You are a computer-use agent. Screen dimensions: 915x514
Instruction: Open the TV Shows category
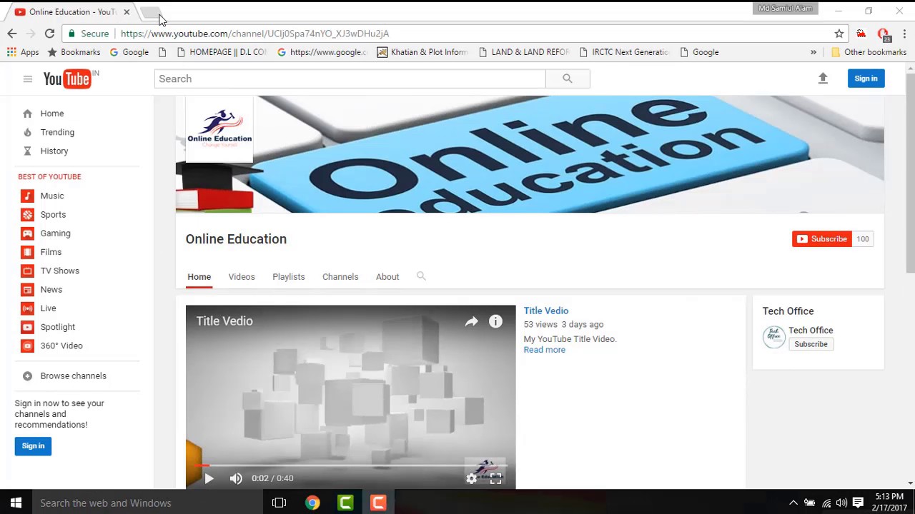click(59, 271)
